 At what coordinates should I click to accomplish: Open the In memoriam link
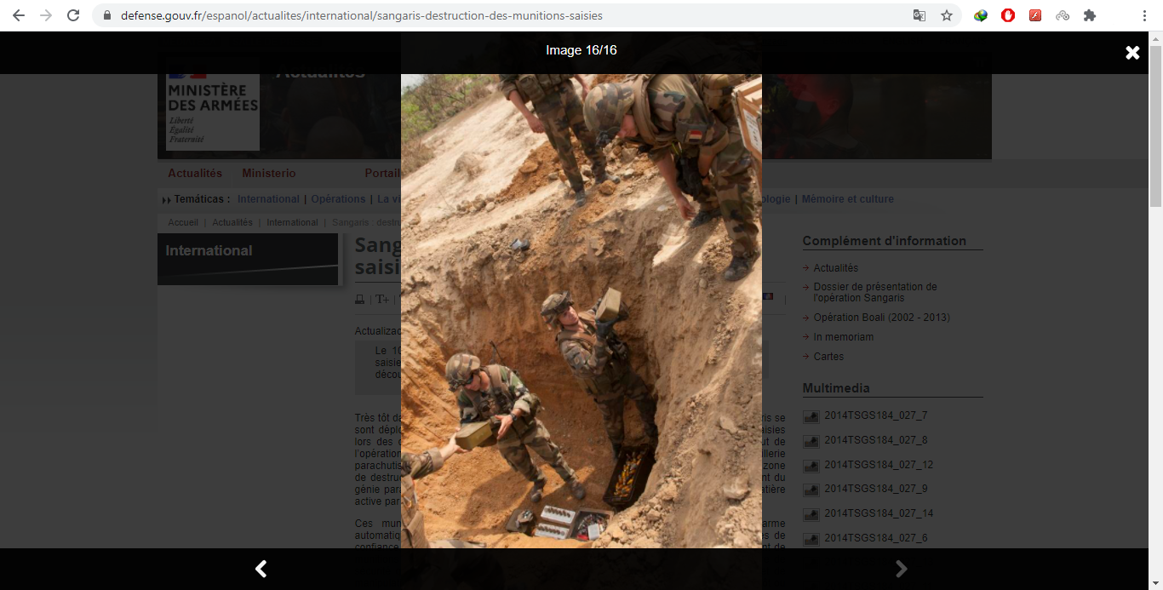click(843, 337)
